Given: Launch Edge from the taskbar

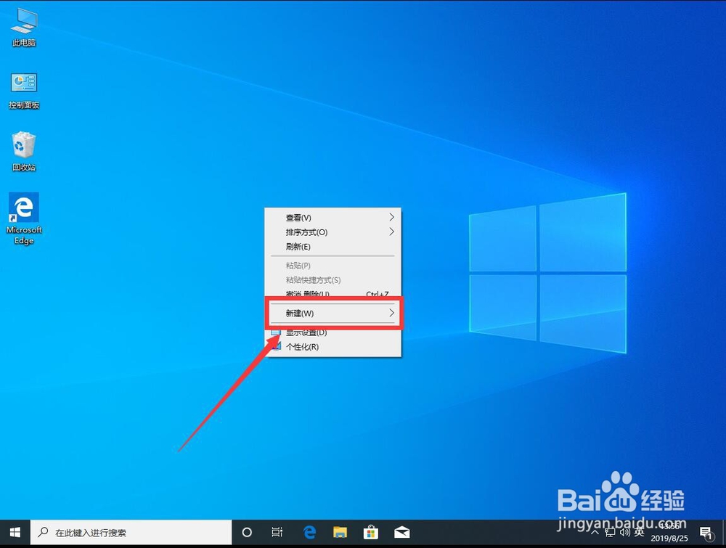Looking at the screenshot, I should coord(309,533).
